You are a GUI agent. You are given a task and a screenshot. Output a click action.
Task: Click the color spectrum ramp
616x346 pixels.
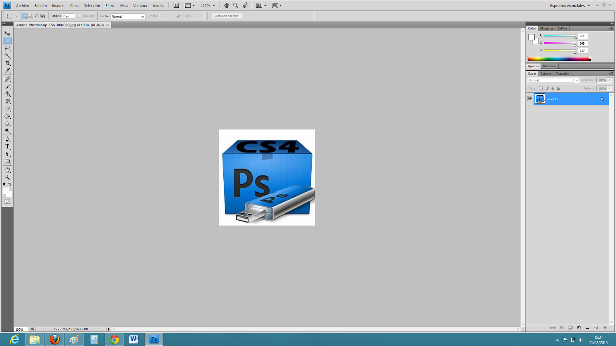pyautogui.click(x=559, y=59)
